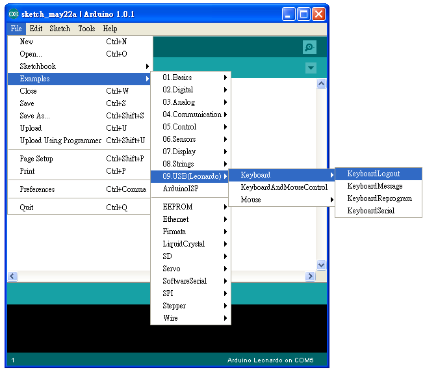Choose Close in the File menu

coord(79,91)
